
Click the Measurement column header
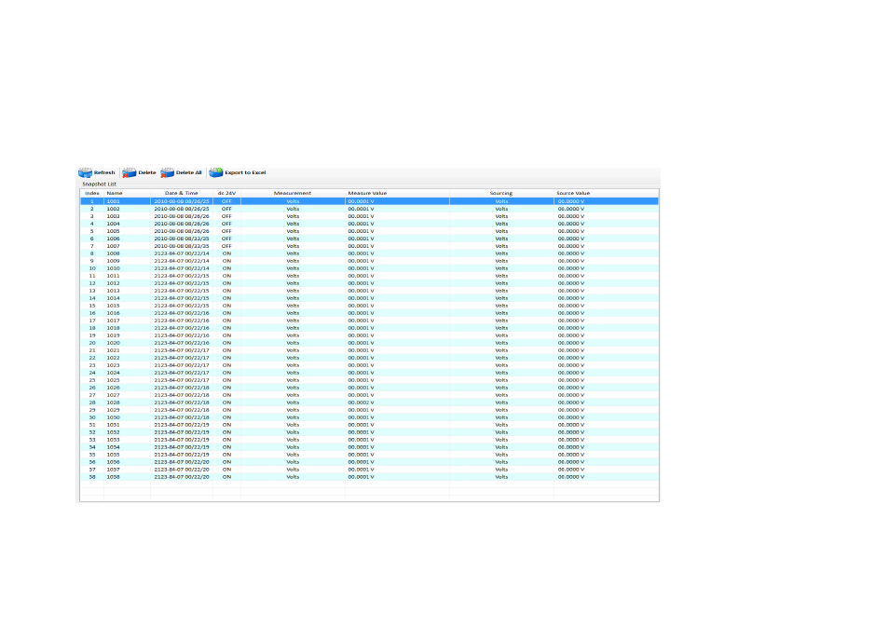click(293, 193)
